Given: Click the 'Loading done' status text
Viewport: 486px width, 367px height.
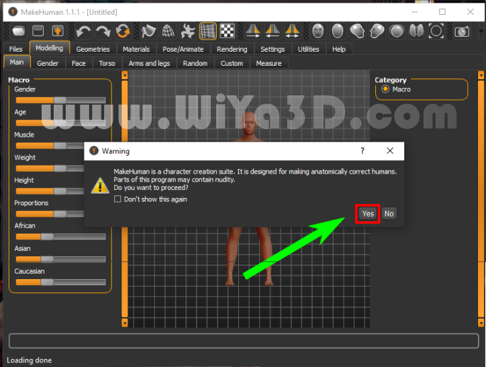Looking at the screenshot, I should tap(30, 360).
